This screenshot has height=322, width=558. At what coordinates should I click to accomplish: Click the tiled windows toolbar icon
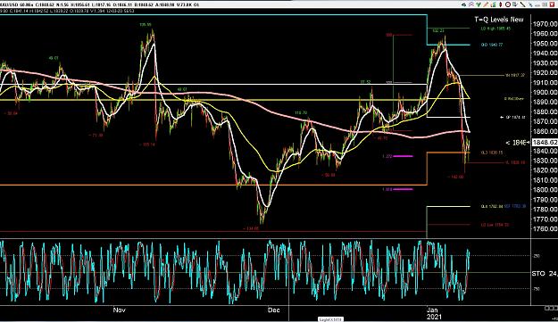pyautogui.click(x=545, y=4)
